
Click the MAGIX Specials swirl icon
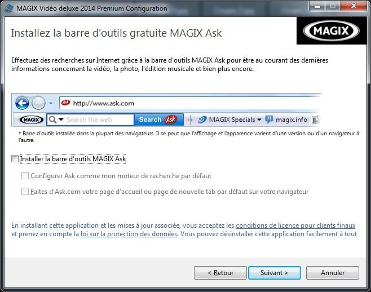tap(202, 120)
